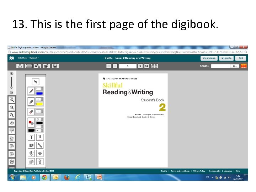Image resolution: width=256 pixels, height=192 pixels.
Task: Open the pen thickness dropdown
Action: [x=39, y=89]
